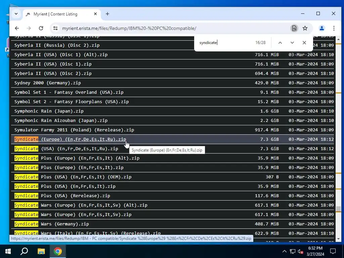Open Syndicate (Europe) (En,Fr,De,Es,It,Ru).zip link
Image resolution: width=344 pixels, height=258 pixels.
(70, 139)
